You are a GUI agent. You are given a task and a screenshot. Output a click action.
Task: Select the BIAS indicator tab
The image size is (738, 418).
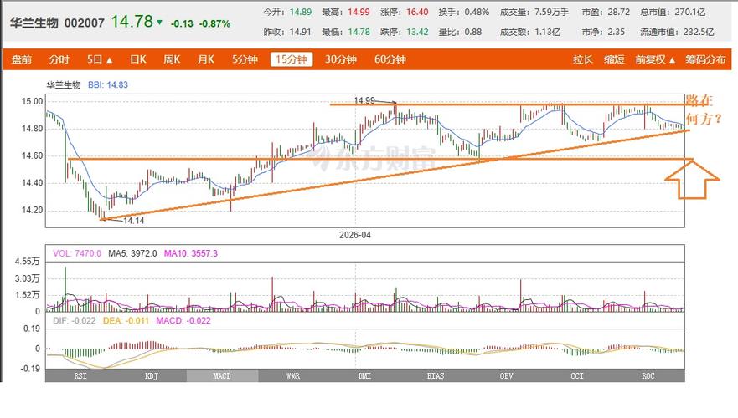[436, 375]
